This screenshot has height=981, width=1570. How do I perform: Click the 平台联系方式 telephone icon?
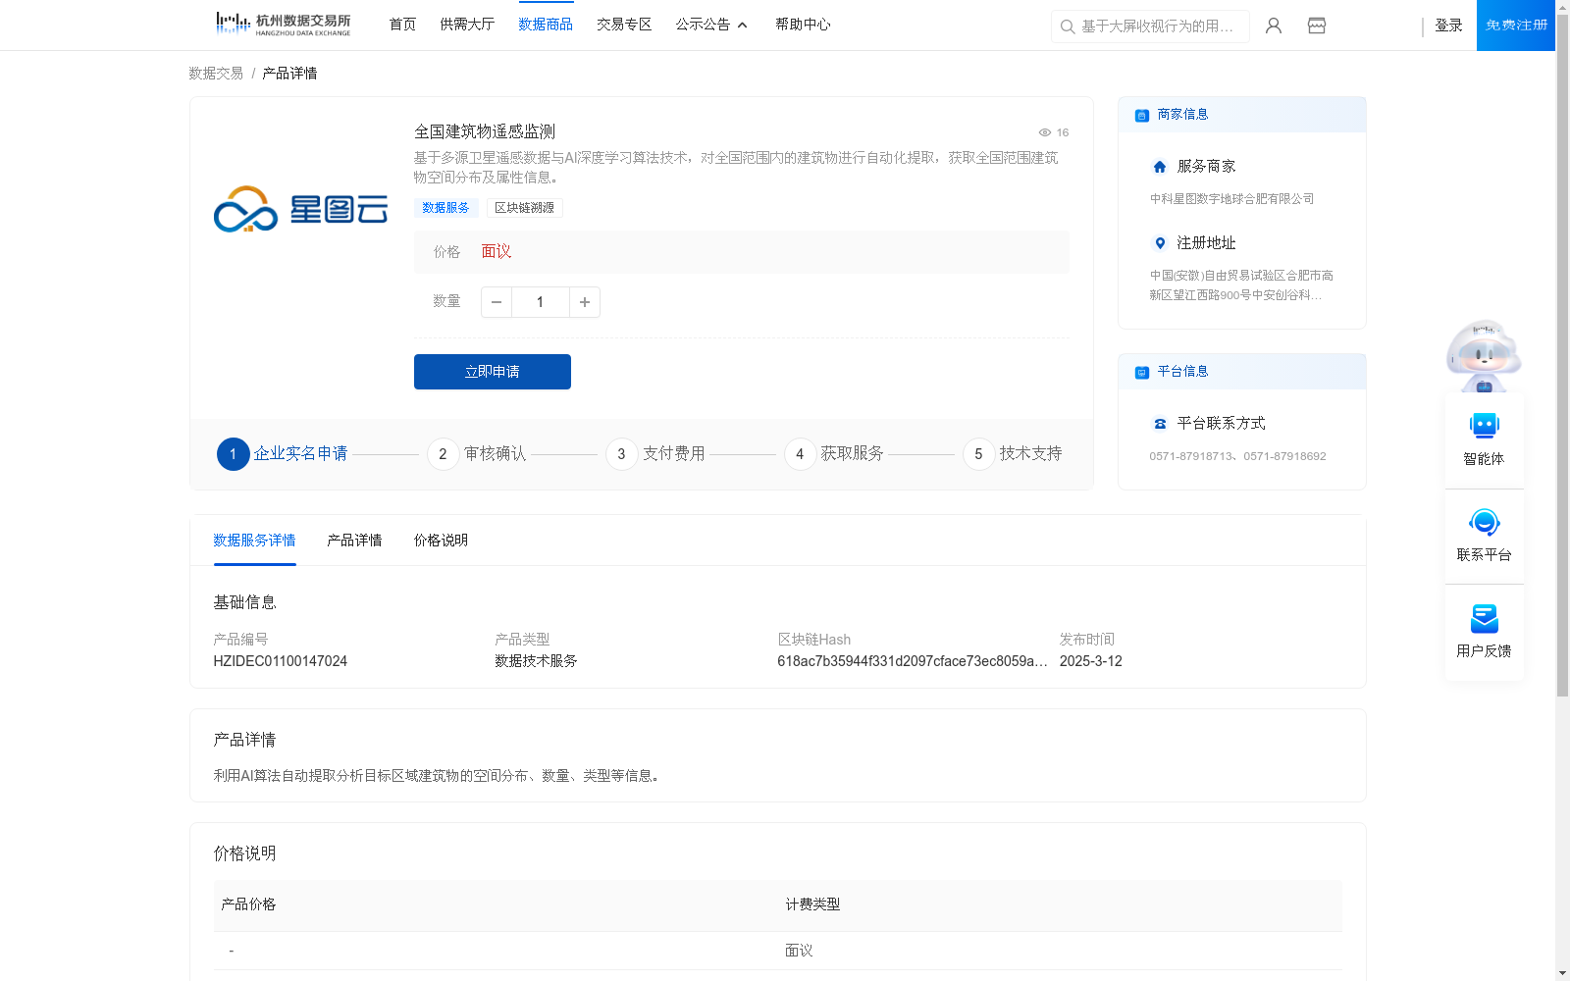click(1160, 424)
